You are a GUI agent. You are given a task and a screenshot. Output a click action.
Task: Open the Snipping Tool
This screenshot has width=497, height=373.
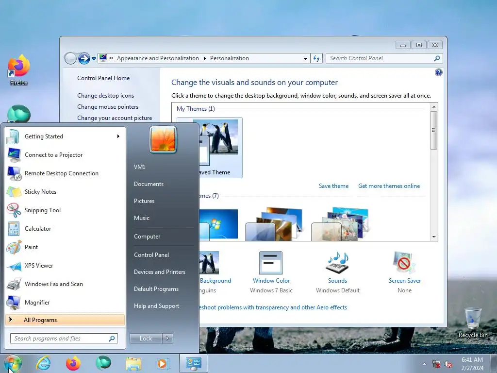[65, 210]
